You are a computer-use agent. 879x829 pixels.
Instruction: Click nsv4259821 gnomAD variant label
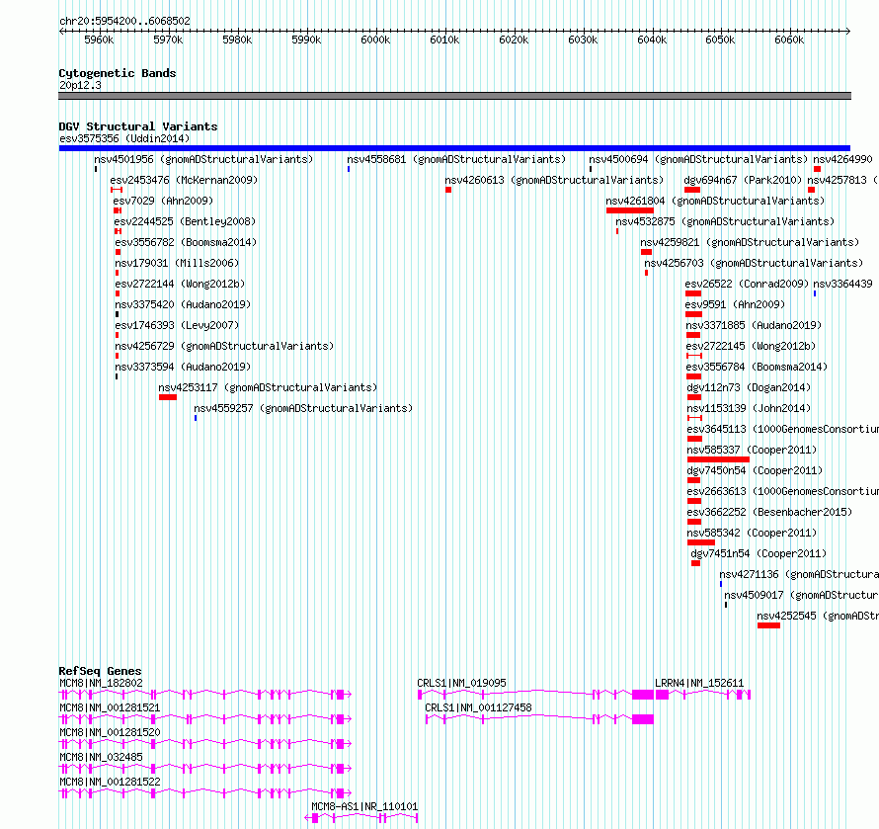750,242
